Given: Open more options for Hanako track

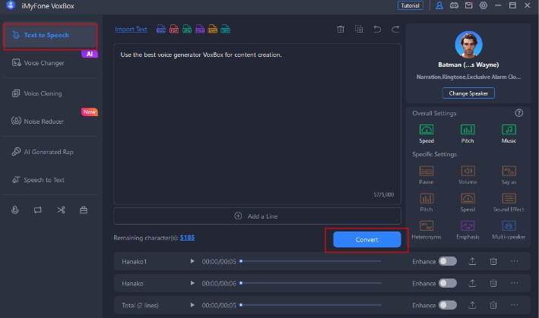Looking at the screenshot, I should [x=514, y=283].
